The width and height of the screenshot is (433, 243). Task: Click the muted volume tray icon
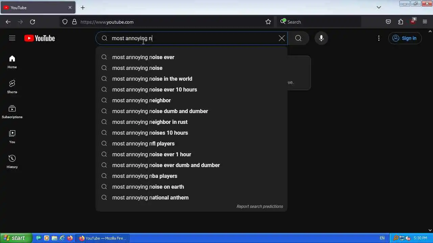pos(408,238)
